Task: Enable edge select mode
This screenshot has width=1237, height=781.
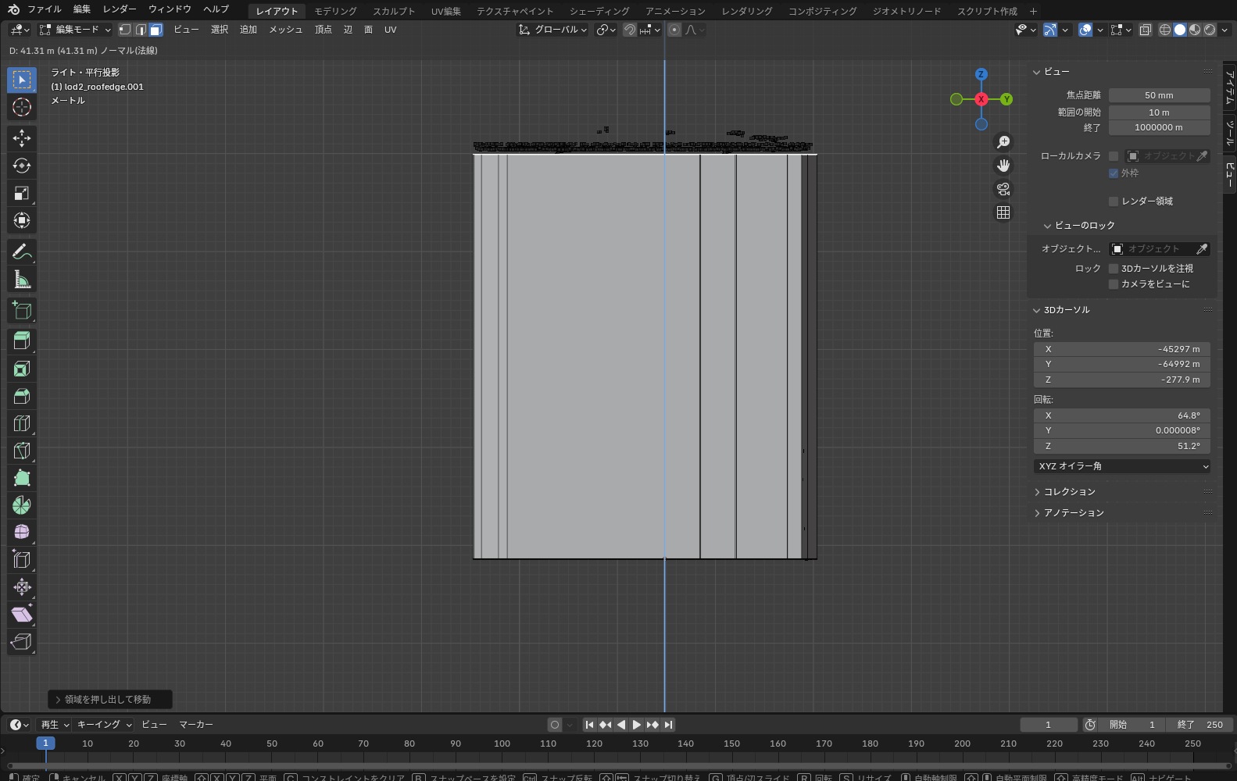Action: 140,30
